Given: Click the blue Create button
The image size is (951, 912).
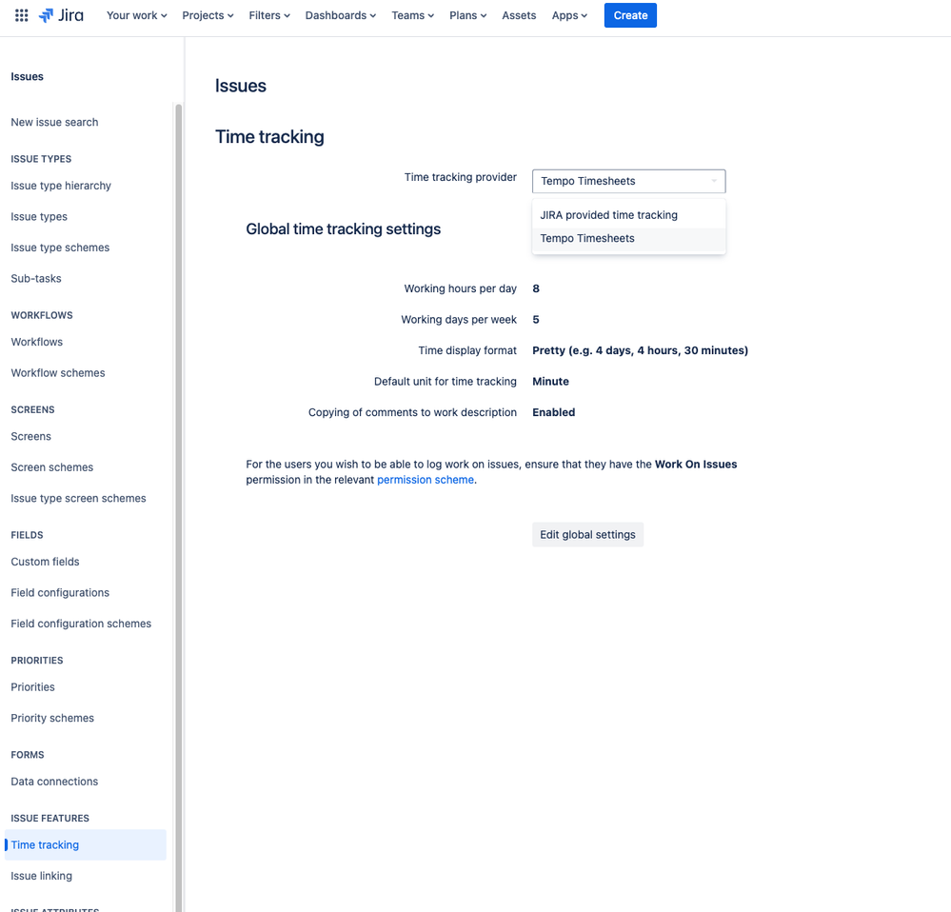Looking at the screenshot, I should [630, 15].
